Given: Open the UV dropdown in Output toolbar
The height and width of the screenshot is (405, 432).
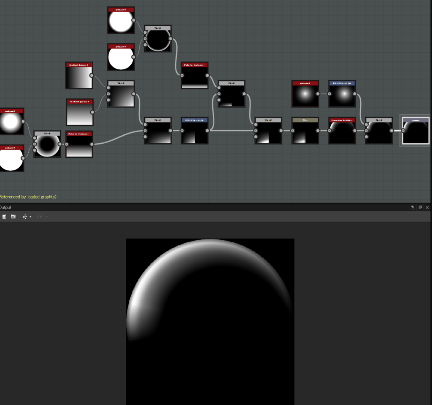Looking at the screenshot, I should coord(42,217).
